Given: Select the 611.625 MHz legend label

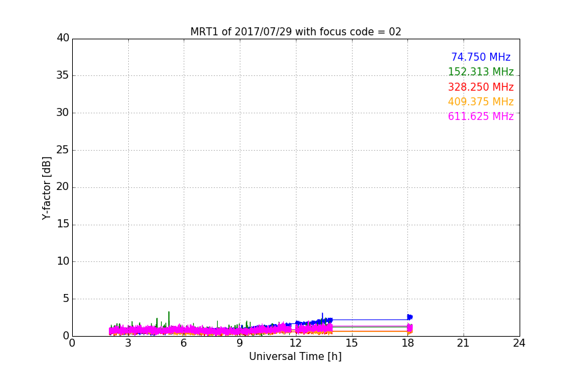Looking at the screenshot, I should [x=481, y=117].
